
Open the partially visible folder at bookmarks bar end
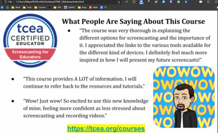click(217, 7)
